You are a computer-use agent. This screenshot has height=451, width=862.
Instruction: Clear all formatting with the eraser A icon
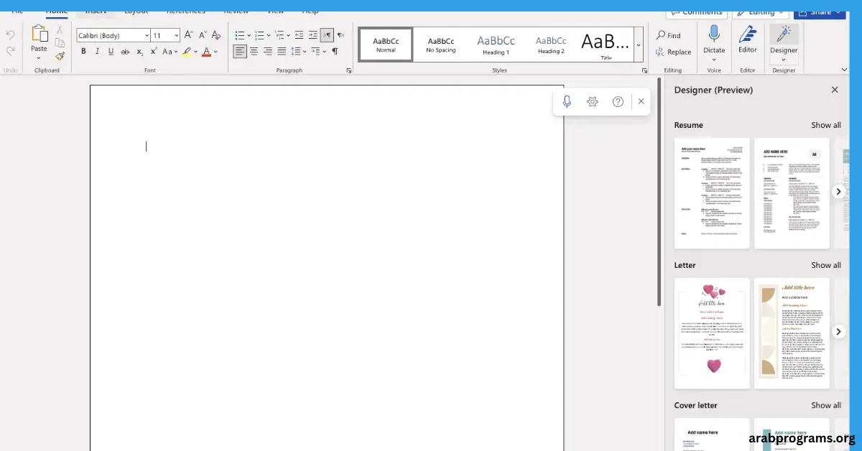[218, 34]
